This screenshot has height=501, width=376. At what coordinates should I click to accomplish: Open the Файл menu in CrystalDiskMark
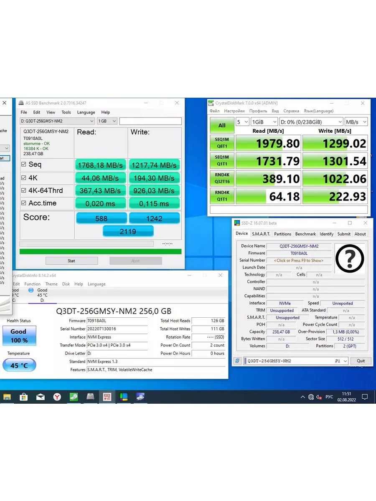point(214,111)
